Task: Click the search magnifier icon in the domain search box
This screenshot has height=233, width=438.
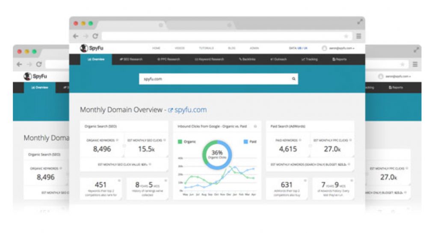Action: 293,79
